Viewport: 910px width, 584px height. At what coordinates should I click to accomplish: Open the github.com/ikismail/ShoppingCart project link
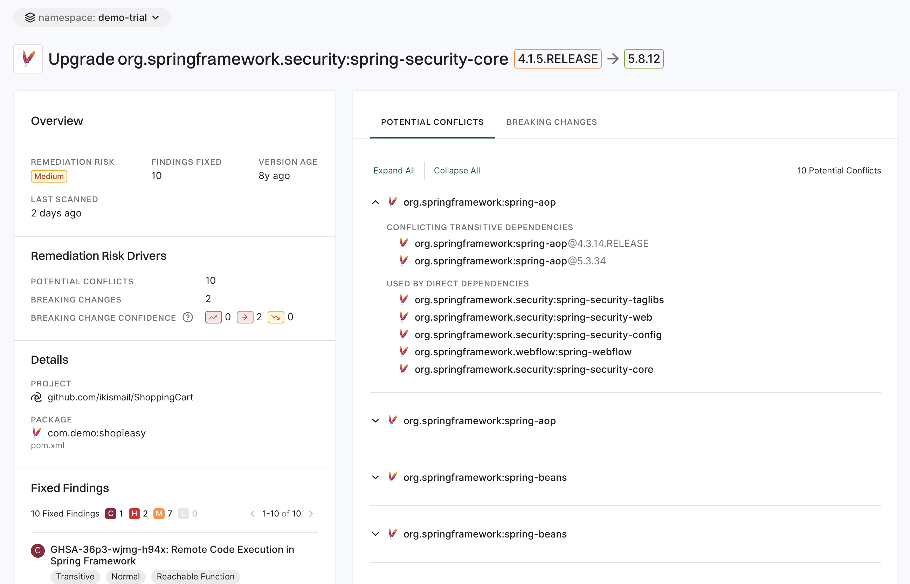click(120, 397)
